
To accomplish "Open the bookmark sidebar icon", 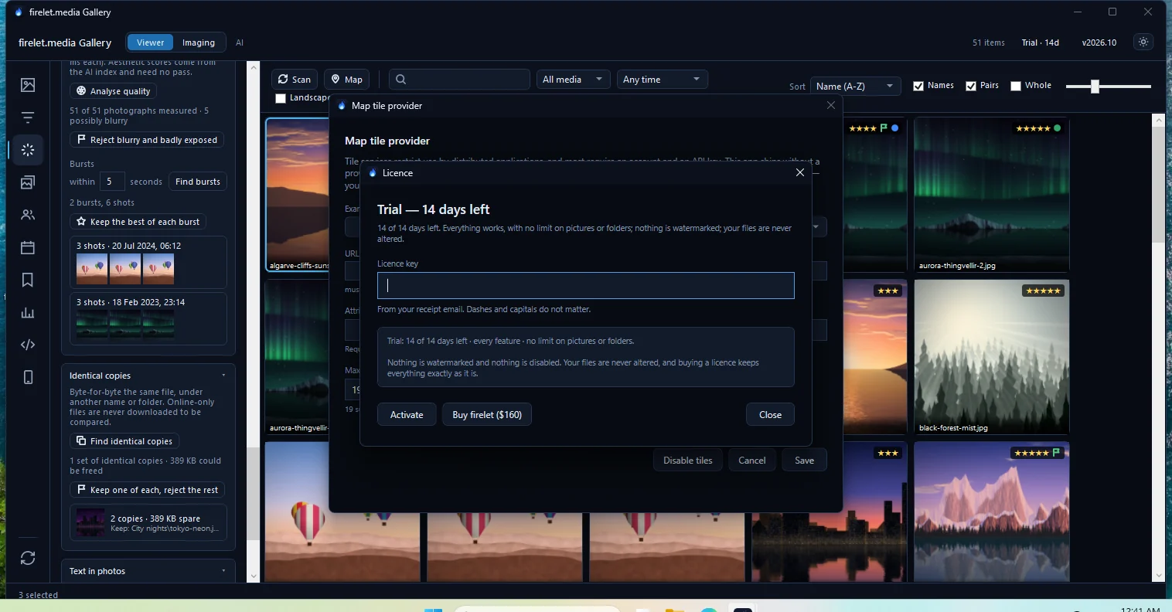I will (x=28, y=280).
